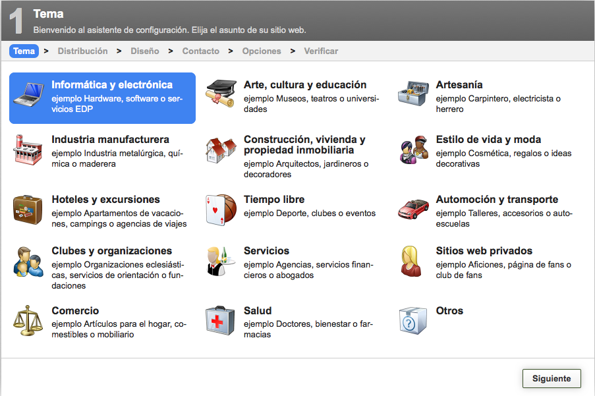The height and width of the screenshot is (396, 595).
Task: Click the toolbox icon for Artesanía
Action: pyautogui.click(x=413, y=94)
